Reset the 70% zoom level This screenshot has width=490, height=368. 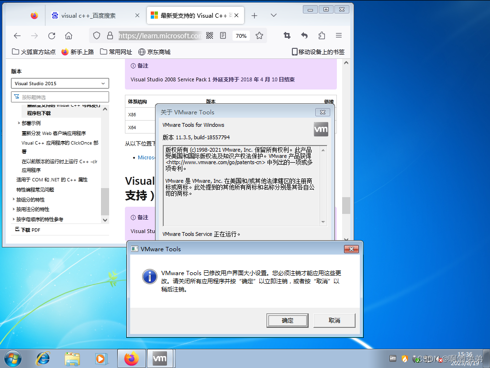[x=241, y=36]
